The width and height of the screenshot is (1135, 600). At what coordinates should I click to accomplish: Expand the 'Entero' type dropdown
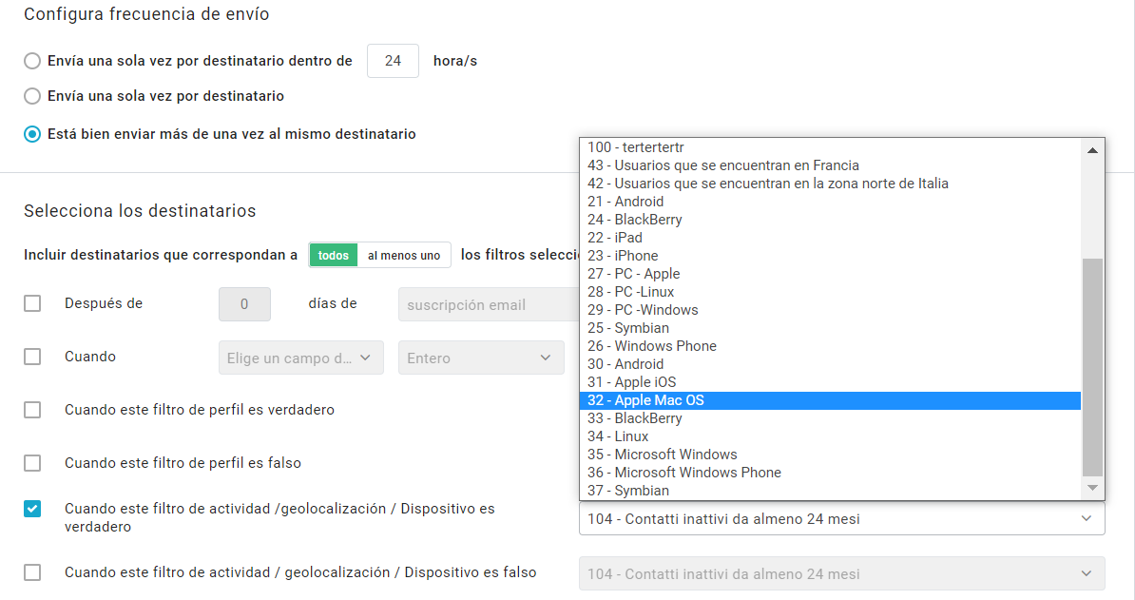point(480,358)
